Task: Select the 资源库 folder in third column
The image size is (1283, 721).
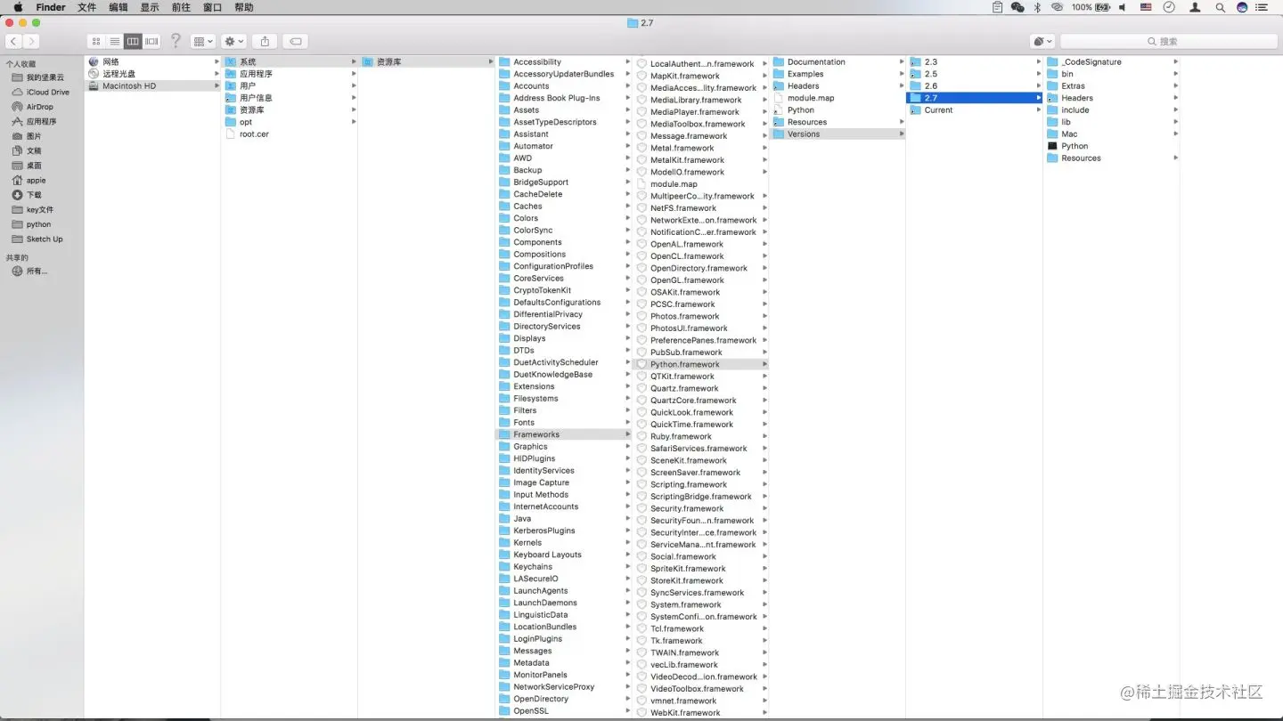Action: pos(427,62)
